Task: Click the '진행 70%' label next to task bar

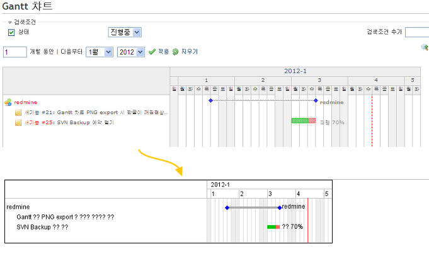Action: 332,122
